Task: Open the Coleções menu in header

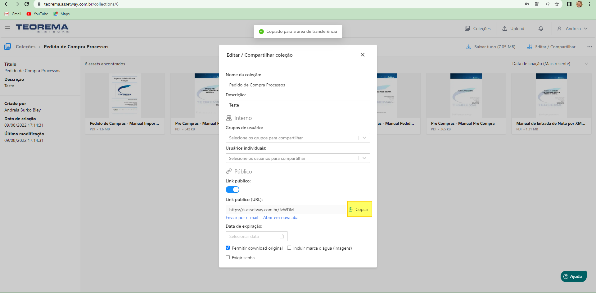Action: tap(477, 28)
